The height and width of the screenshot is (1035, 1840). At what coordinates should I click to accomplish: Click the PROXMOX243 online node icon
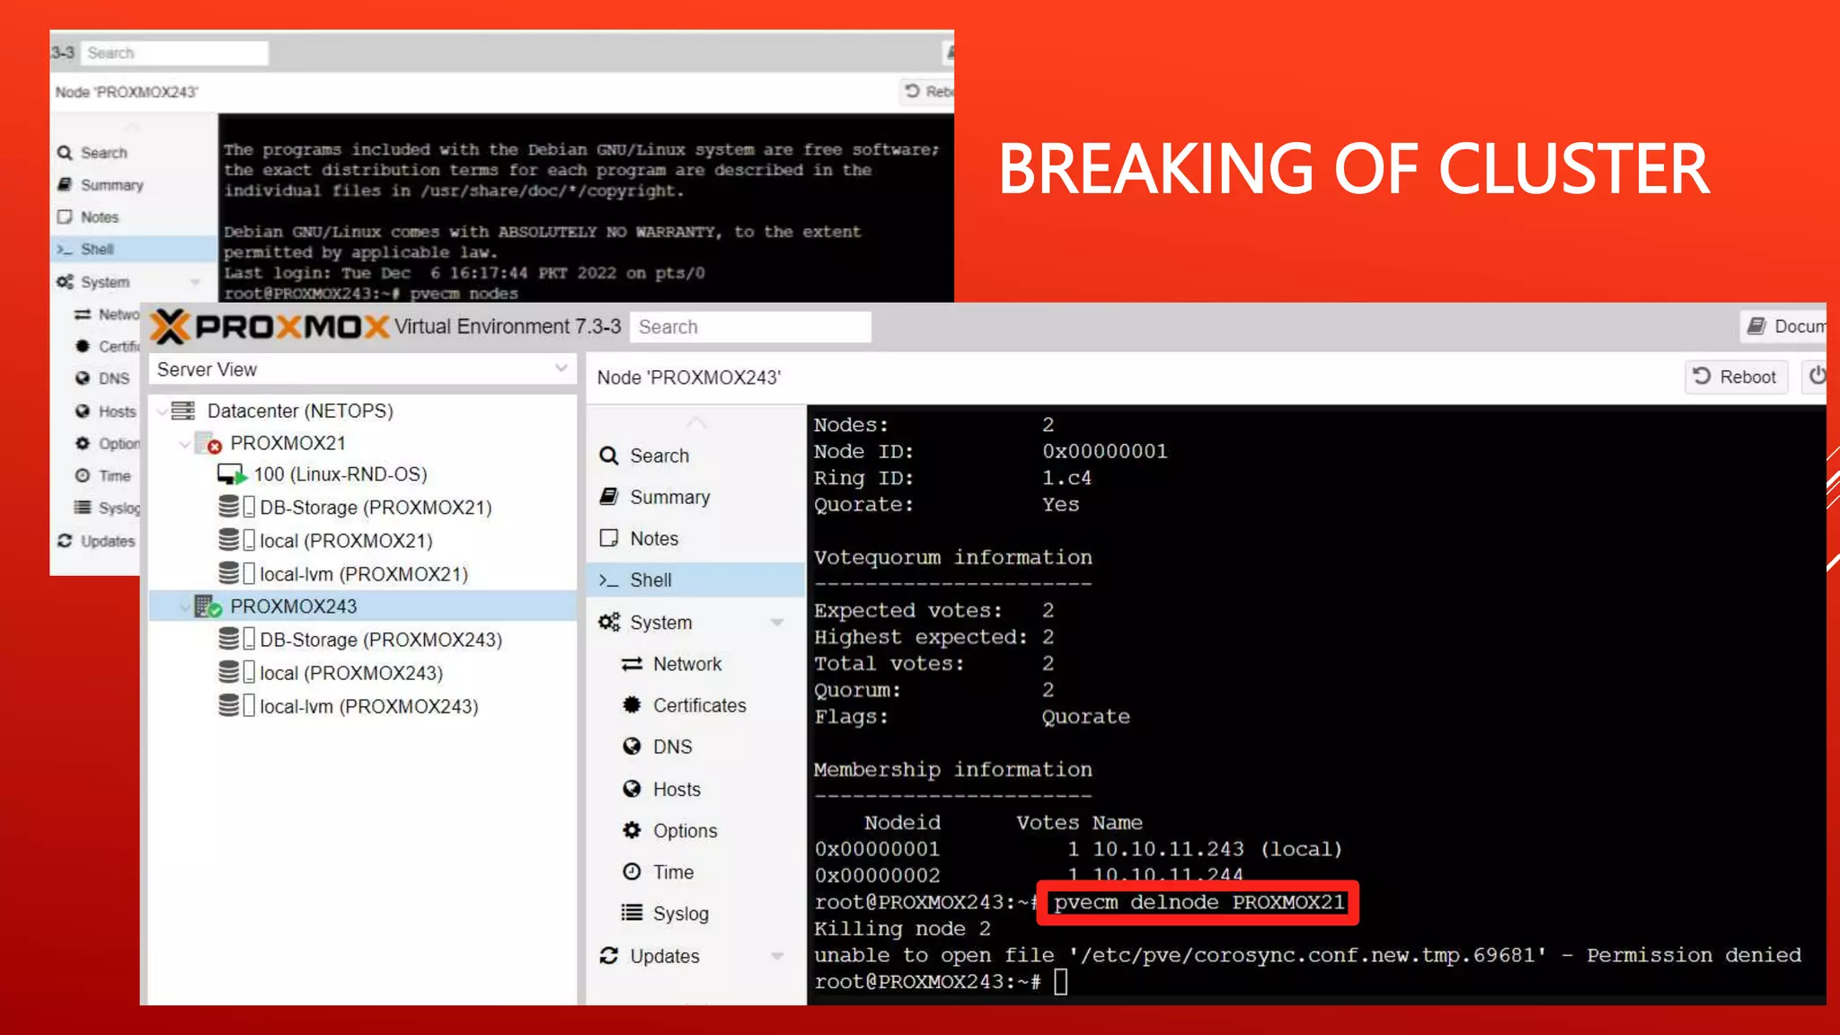pyautogui.click(x=208, y=606)
